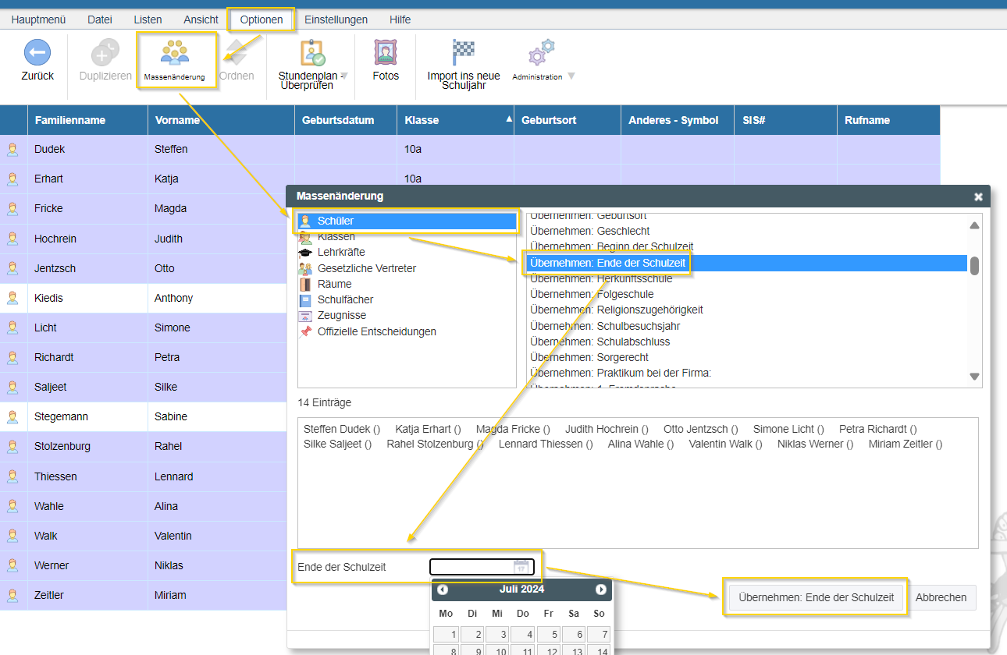Image resolution: width=1007 pixels, height=655 pixels.
Task: Select the Stegemann row surname cell
Action: coord(87,416)
